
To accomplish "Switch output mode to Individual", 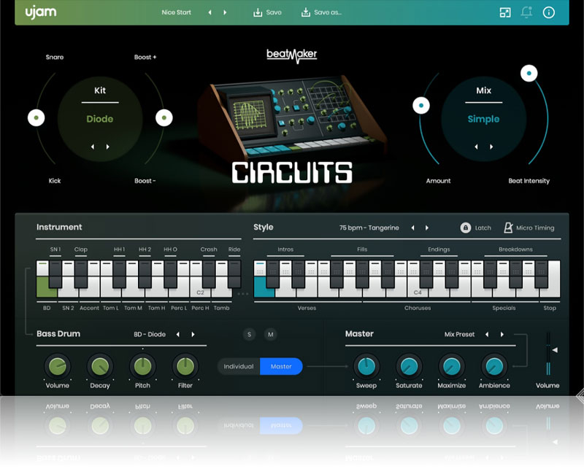I will click(239, 366).
